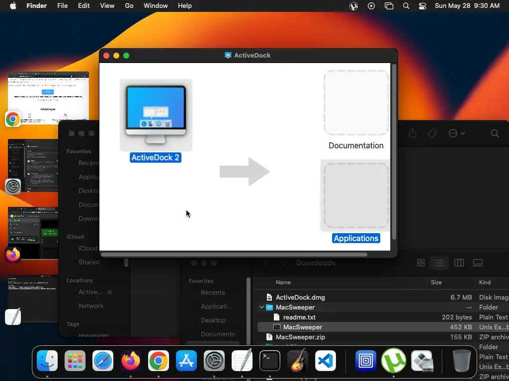The image size is (509, 381).
Task: Sort Downloads list by Name column
Action: [283, 282]
